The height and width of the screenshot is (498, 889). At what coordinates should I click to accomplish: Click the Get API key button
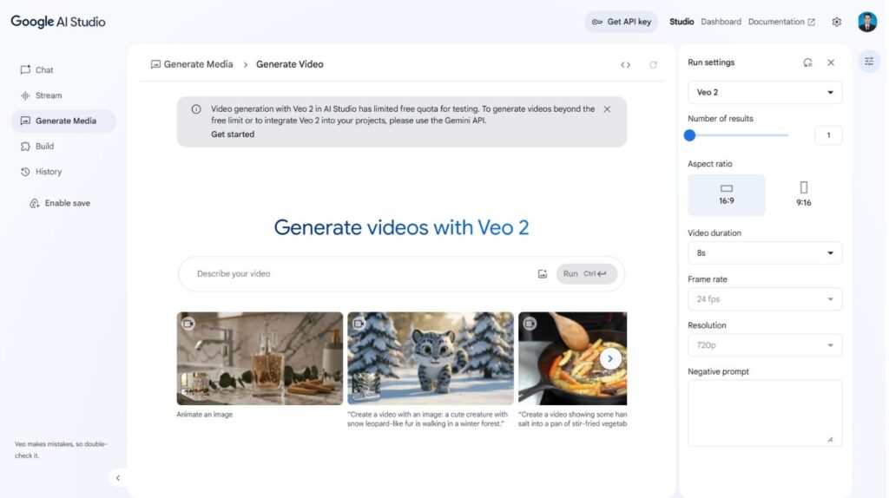click(x=621, y=22)
